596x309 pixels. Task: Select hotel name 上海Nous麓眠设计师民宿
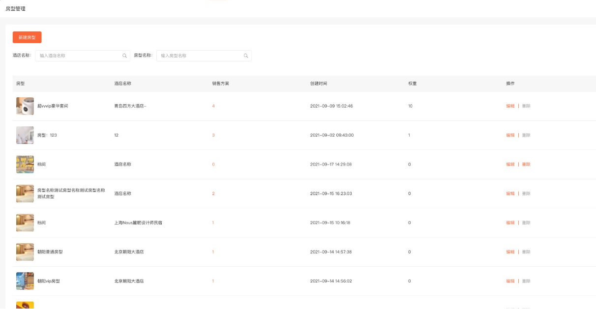[138, 223]
